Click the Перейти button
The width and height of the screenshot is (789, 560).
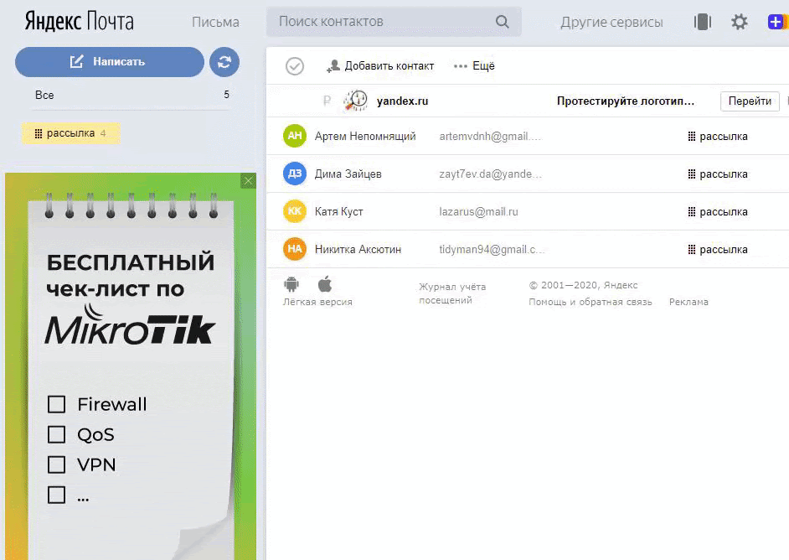(750, 101)
